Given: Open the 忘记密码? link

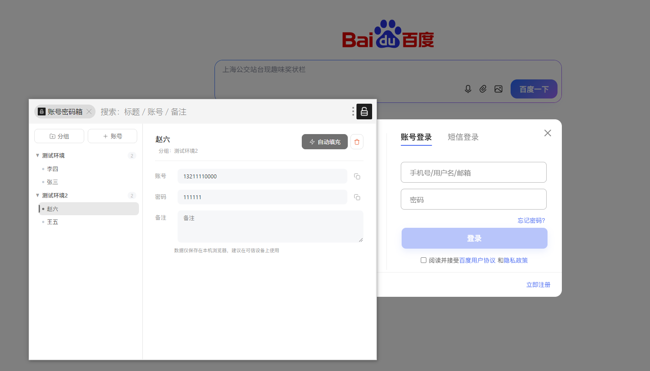Looking at the screenshot, I should (531, 220).
